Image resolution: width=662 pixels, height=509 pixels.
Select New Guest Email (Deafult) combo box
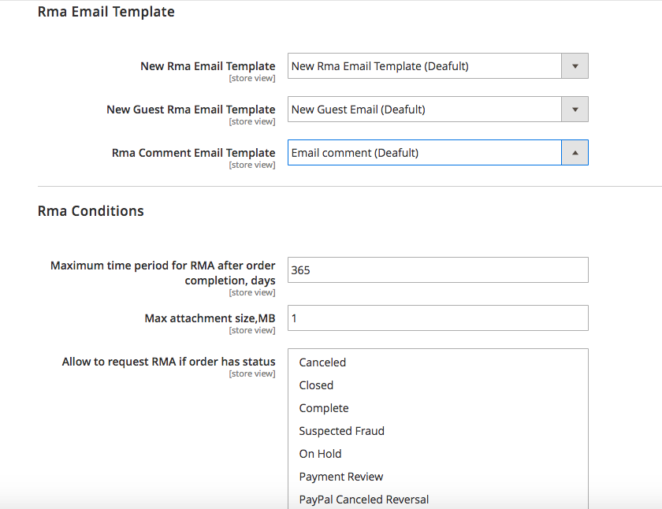point(438,110)
